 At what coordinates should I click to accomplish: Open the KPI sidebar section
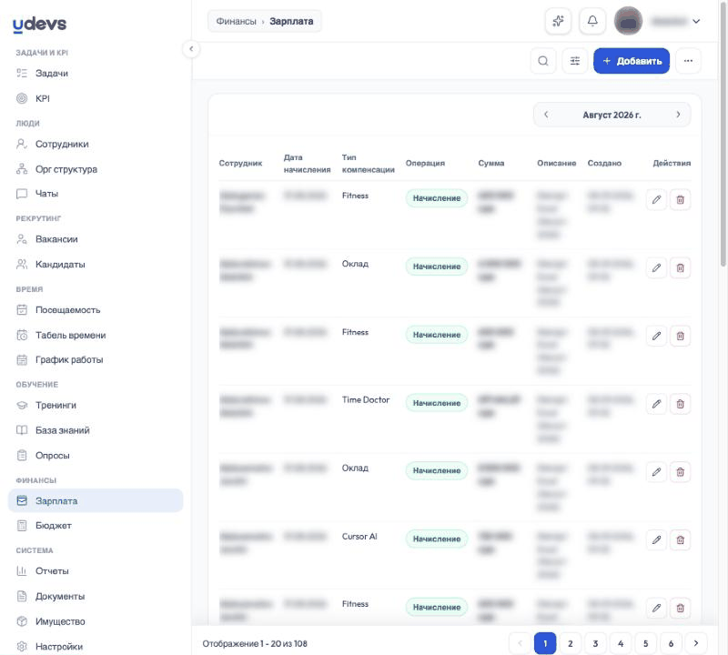tap(42, 98)
